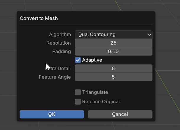Click the Replace Original label text
This screenshot has height=130, width=180.
click(x=101, y=102)
